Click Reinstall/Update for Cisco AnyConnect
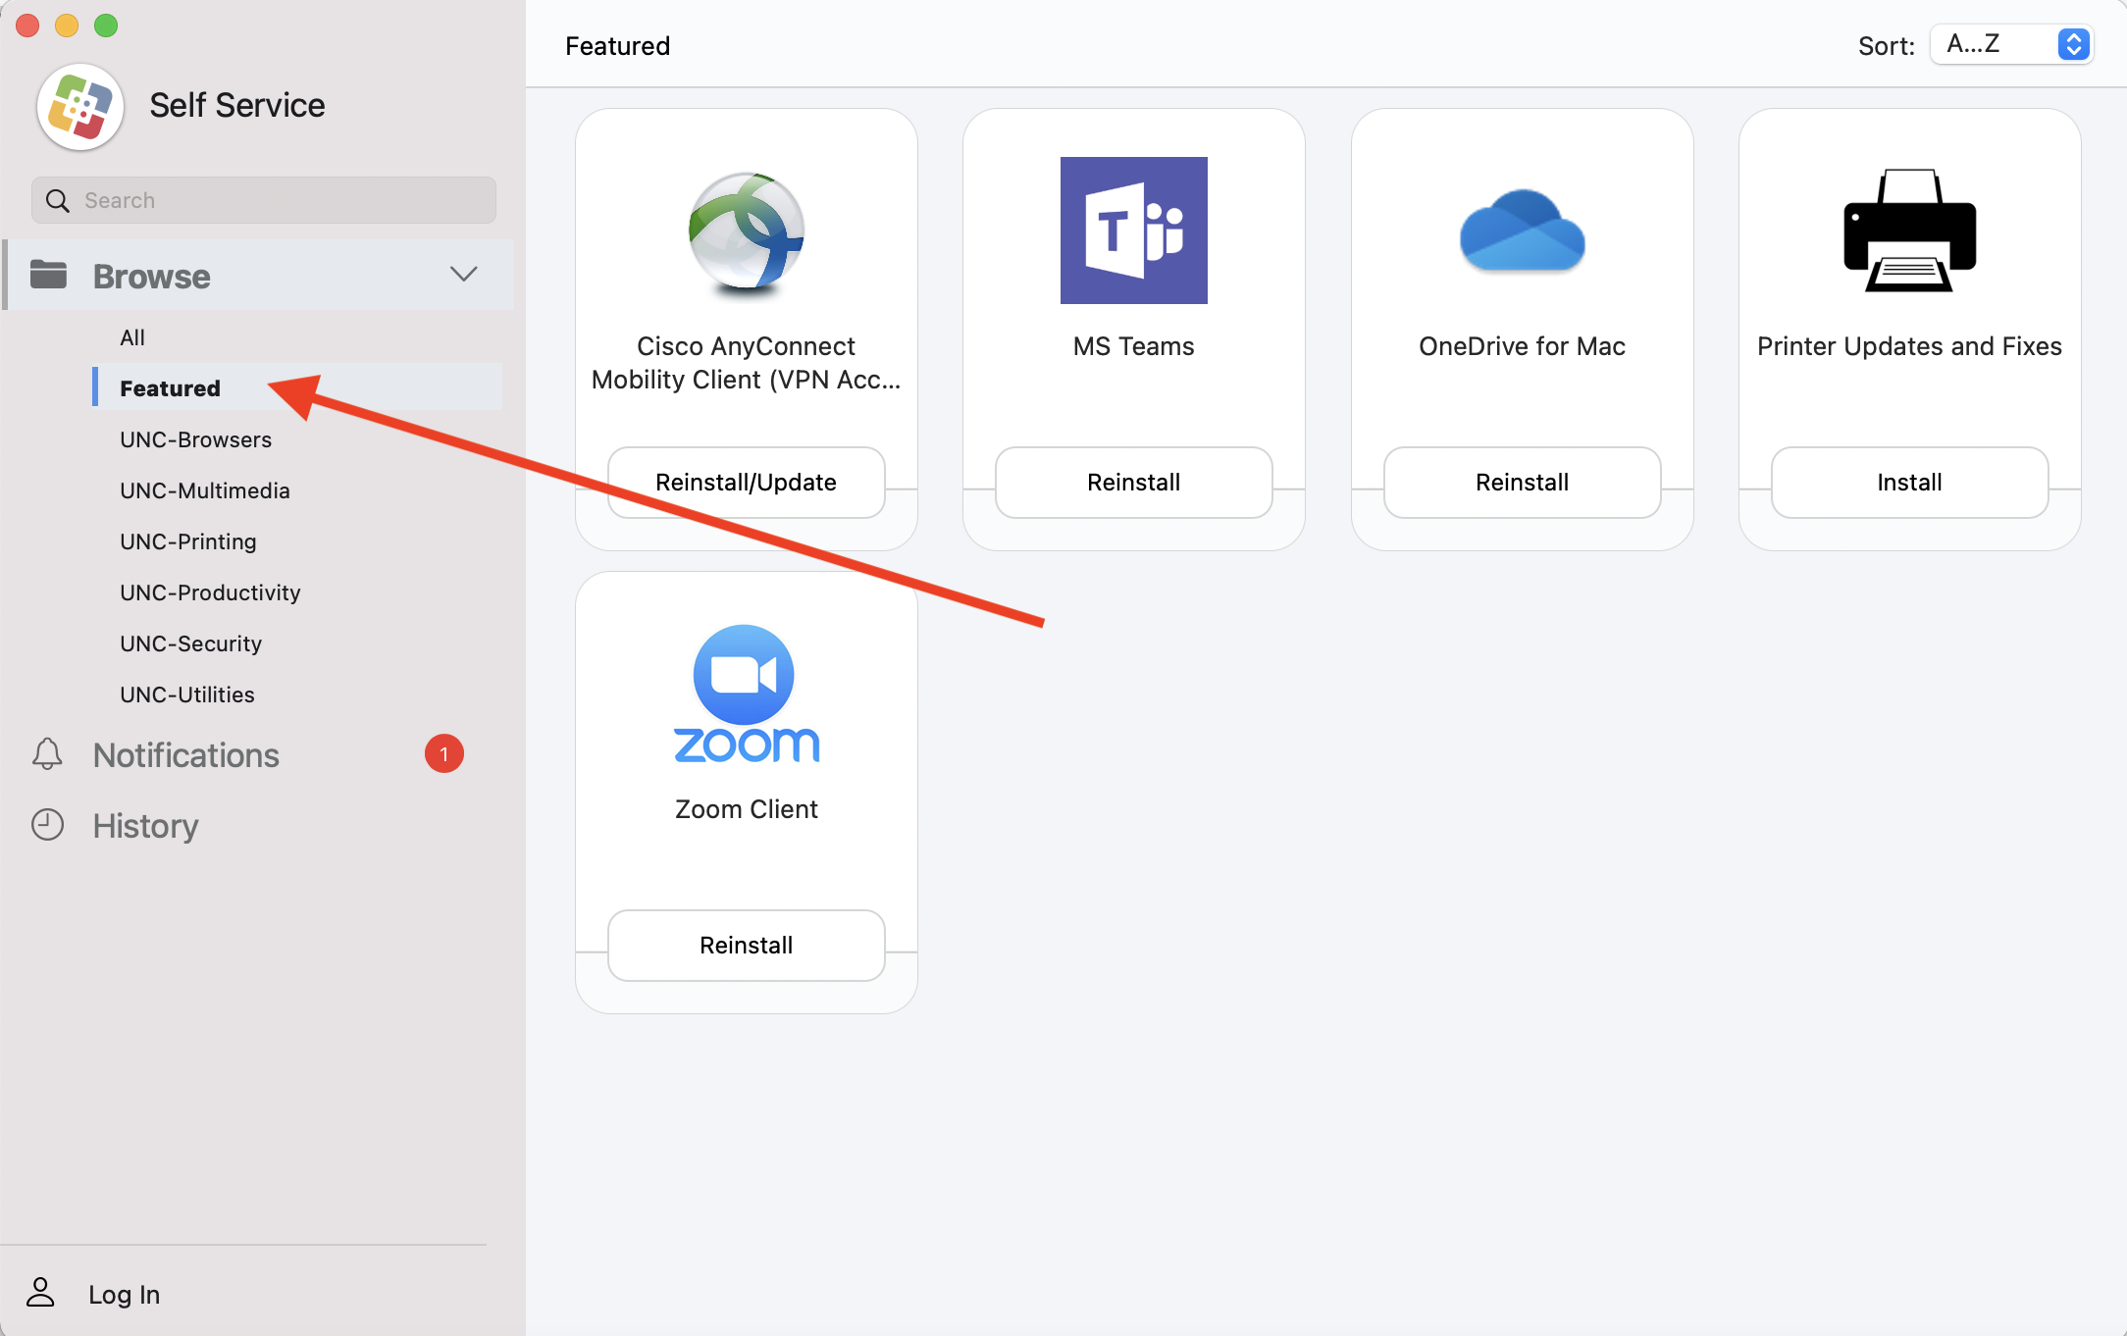Screen dimensions: 2127x1336 click(x=747, y=482)
